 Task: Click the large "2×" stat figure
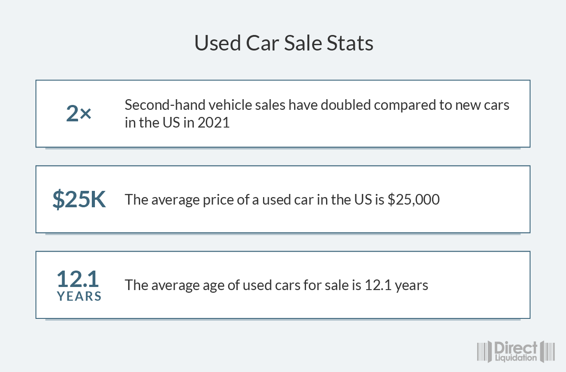(79, 114)
